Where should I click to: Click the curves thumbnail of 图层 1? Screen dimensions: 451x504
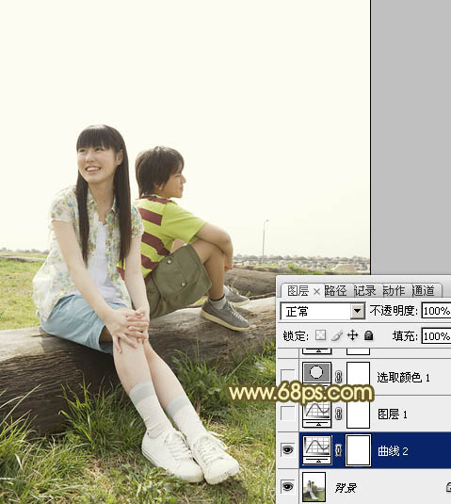[316, 414]
